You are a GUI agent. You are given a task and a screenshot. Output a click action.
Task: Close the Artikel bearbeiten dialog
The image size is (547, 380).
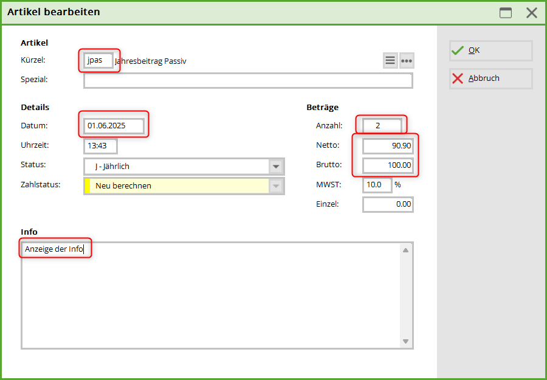[x=531, y=13]
